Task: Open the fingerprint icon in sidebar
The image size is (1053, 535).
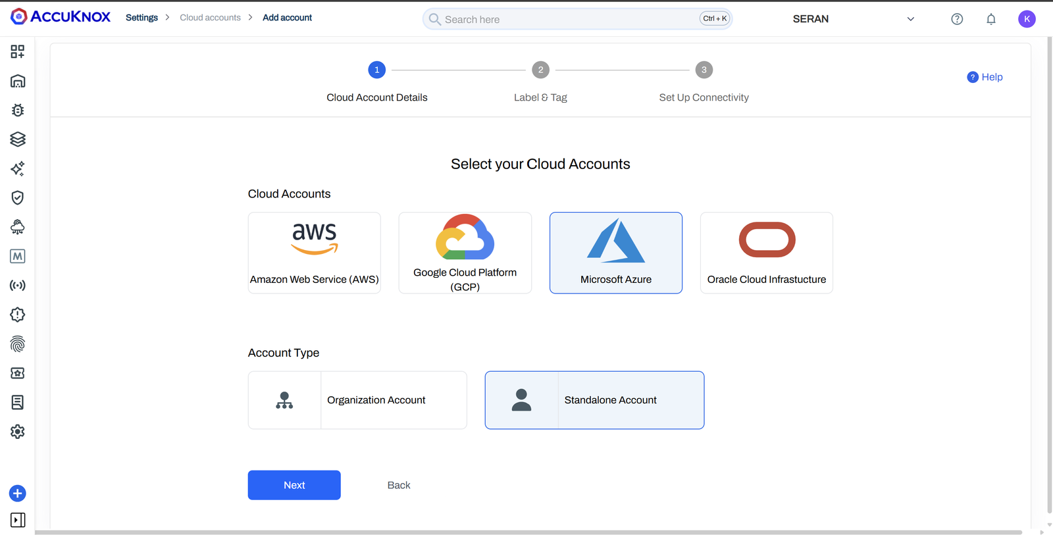Action: pyautogui.click(x=18, y=344)
